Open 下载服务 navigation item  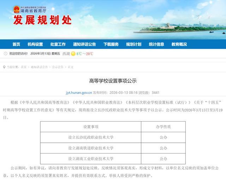111,44
